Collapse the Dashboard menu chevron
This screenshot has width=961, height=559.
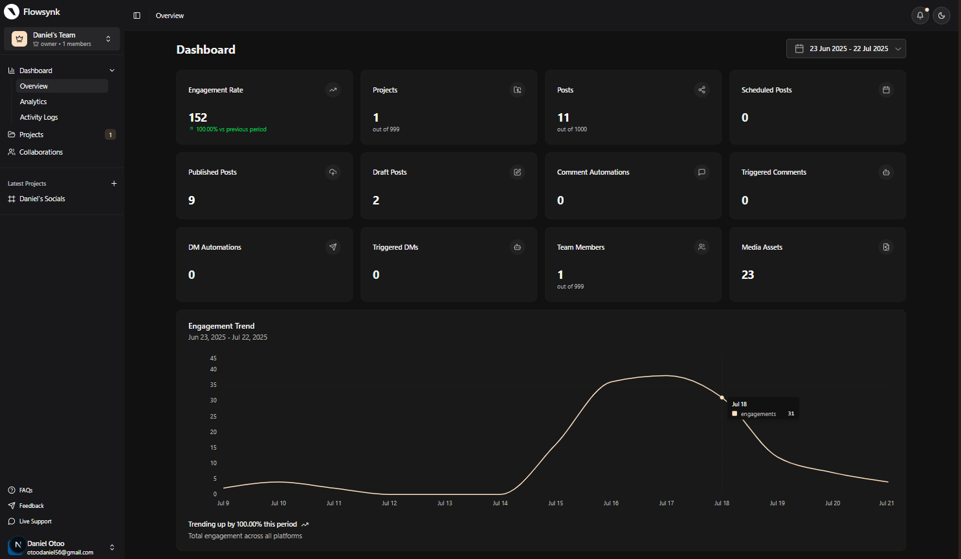tap(112, 71)
